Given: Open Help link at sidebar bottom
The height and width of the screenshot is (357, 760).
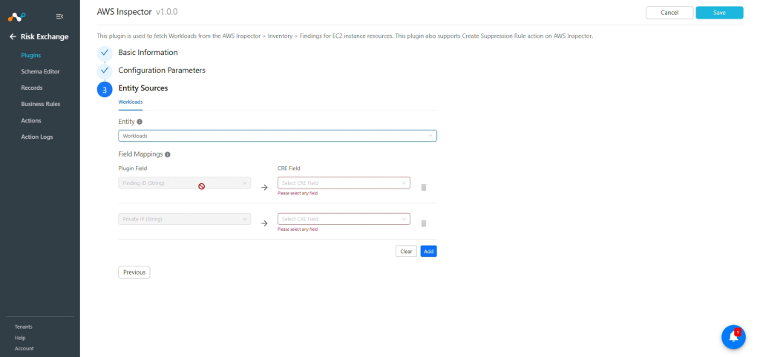Looking at the screenshot, I should coord(20,338).
